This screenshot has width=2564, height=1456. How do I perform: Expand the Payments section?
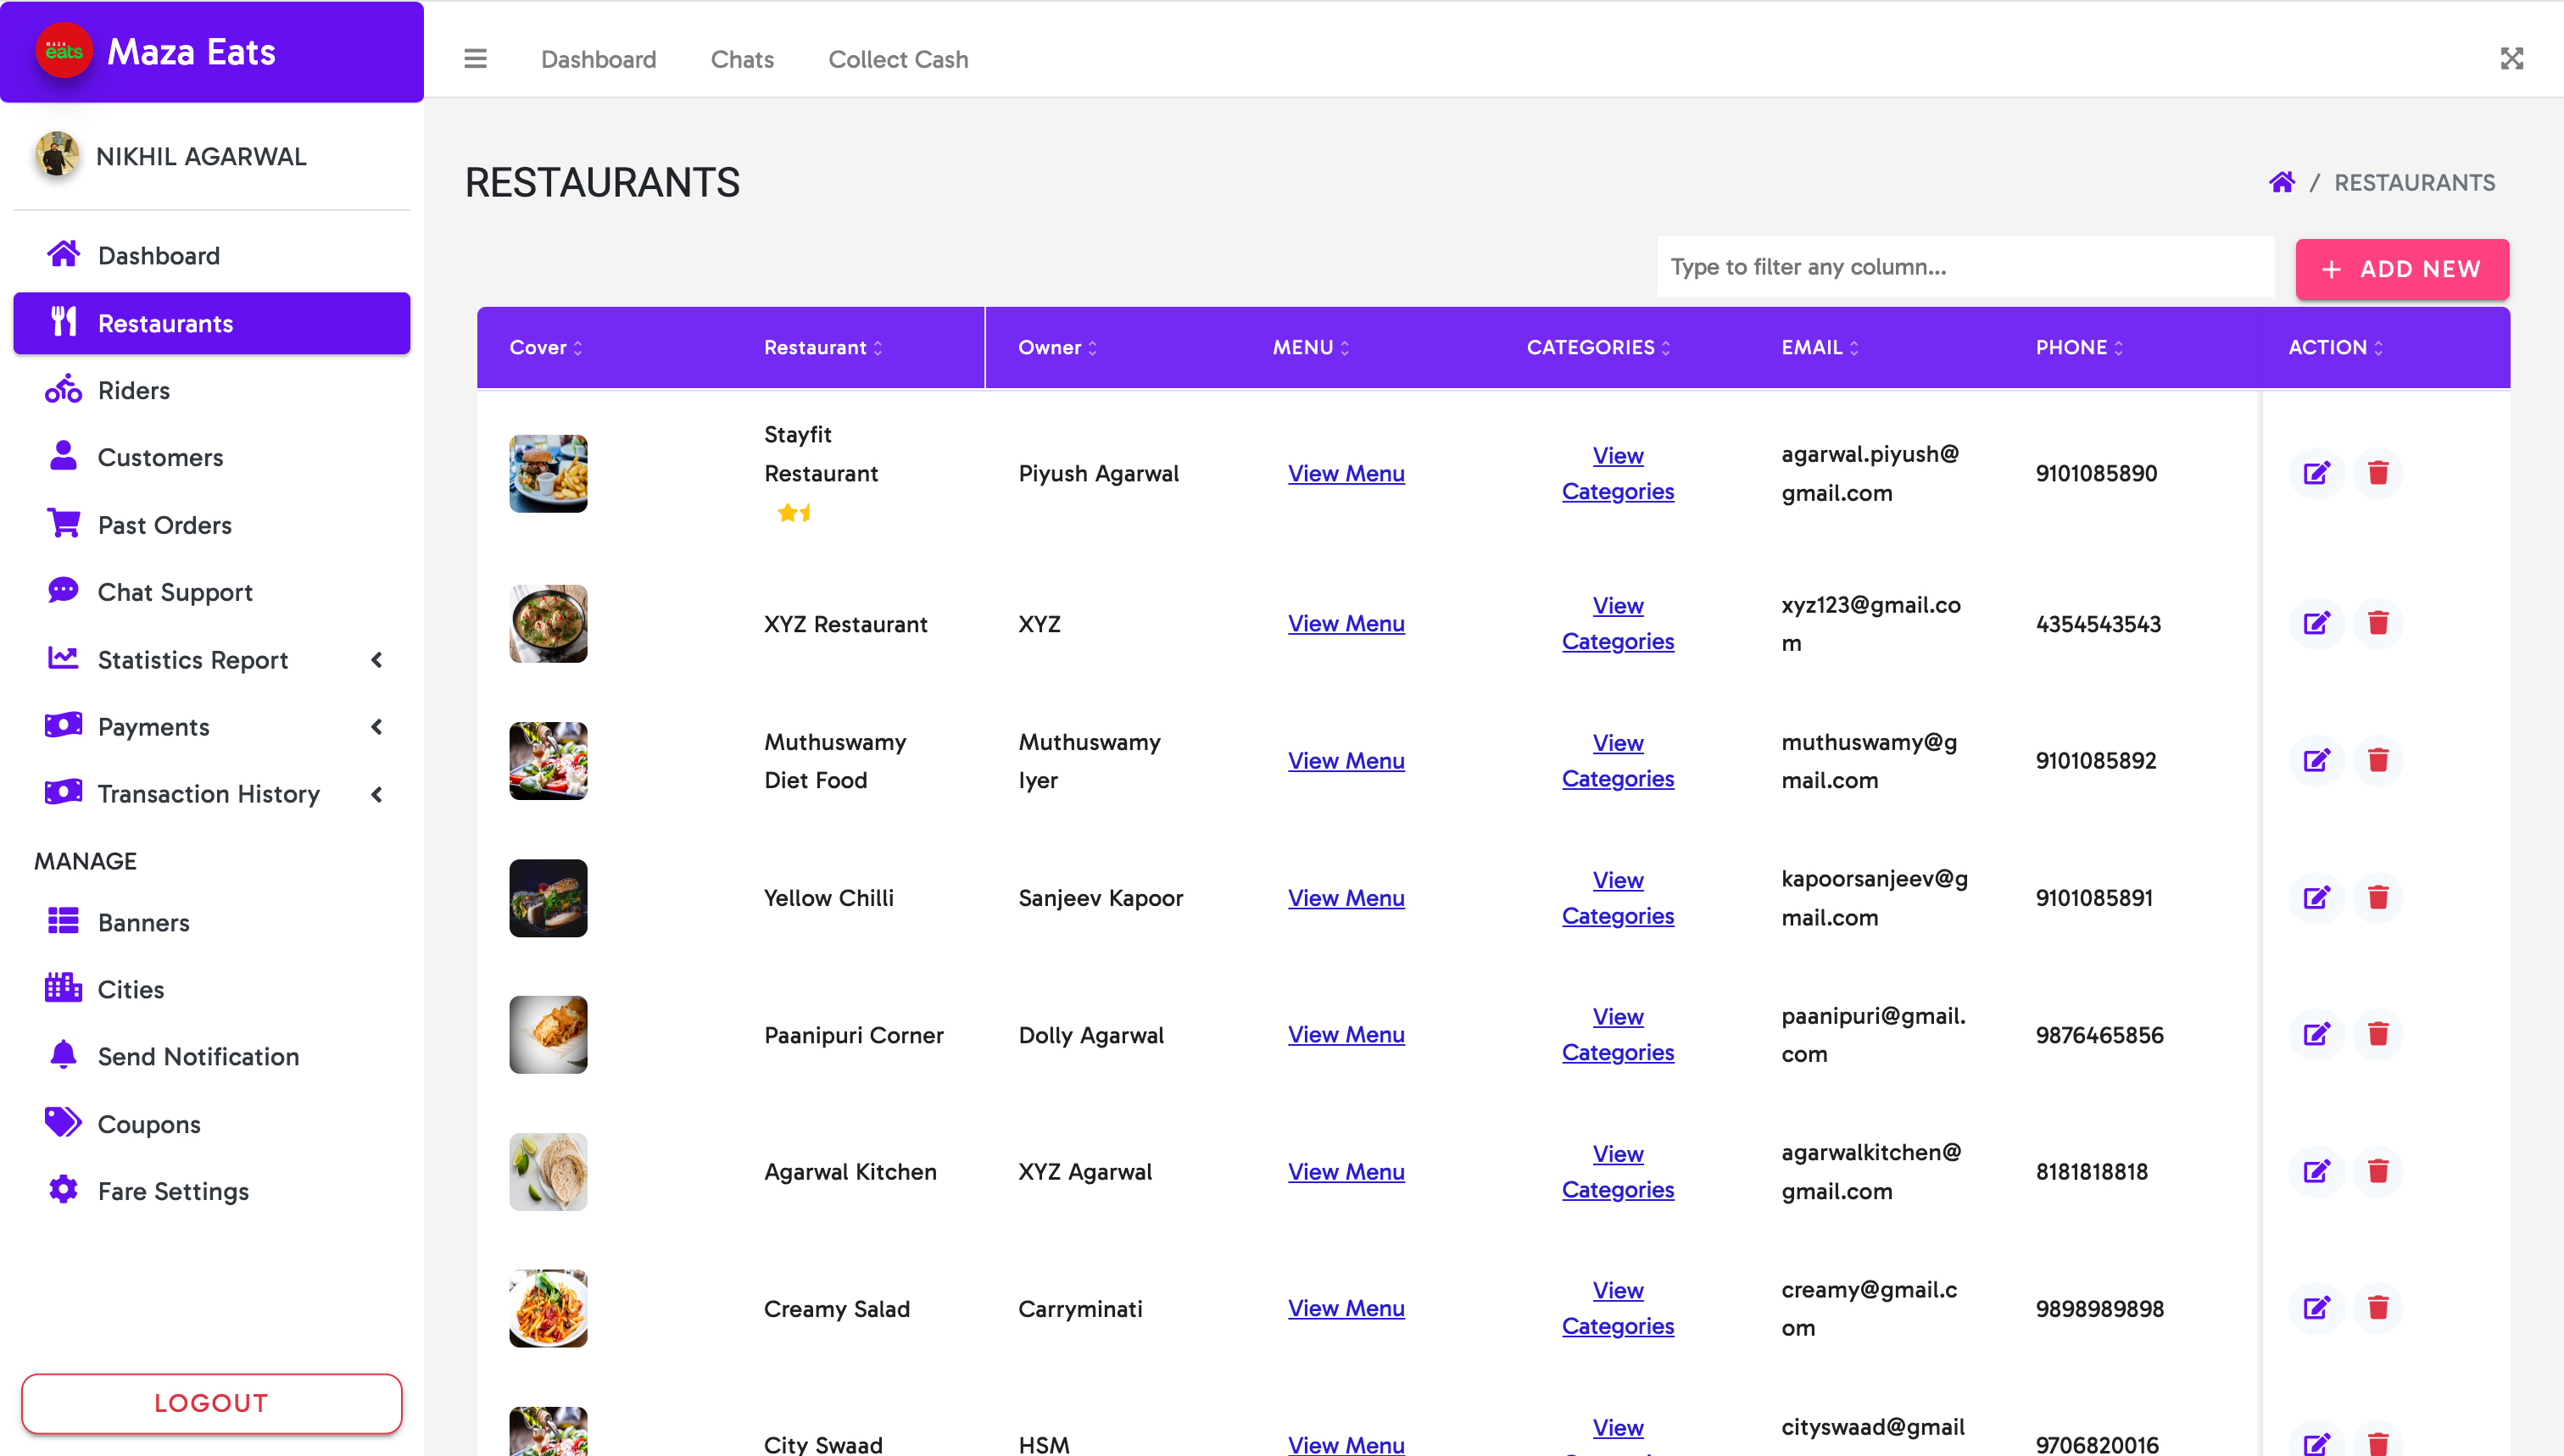click(376, 727)
